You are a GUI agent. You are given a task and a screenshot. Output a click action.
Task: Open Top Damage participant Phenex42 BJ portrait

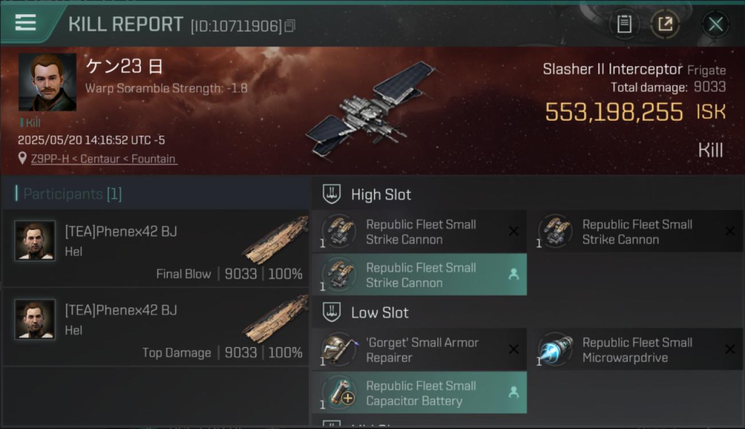[x=35, y=319]
